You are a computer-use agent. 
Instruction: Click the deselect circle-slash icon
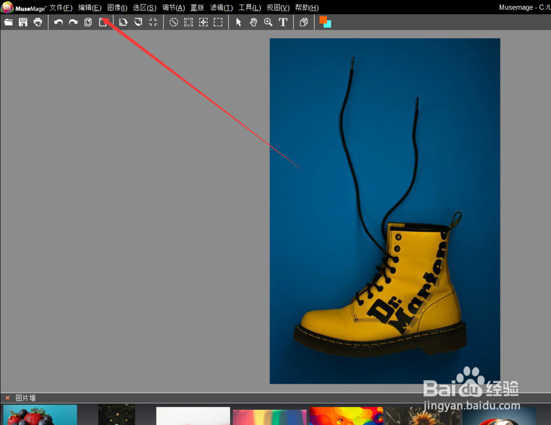(174, 23)
